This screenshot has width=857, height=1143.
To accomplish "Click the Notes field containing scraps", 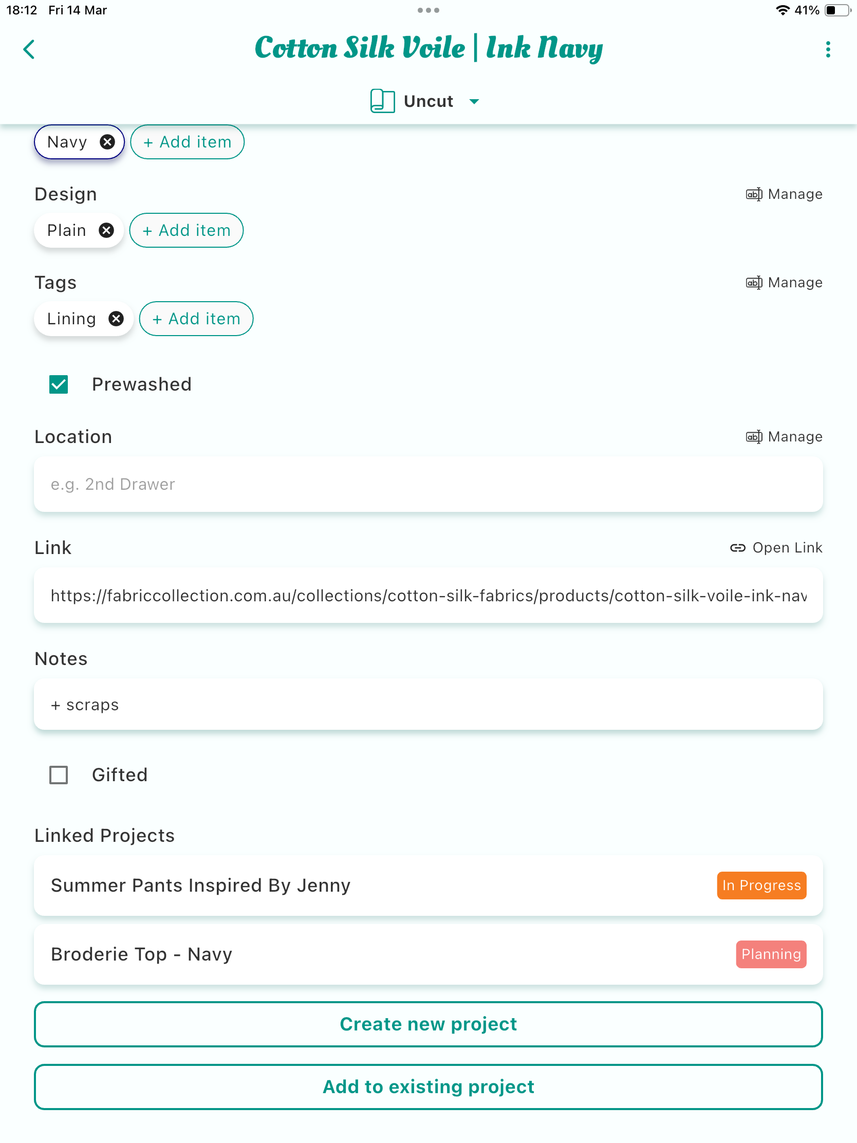I will pos(428,705).
